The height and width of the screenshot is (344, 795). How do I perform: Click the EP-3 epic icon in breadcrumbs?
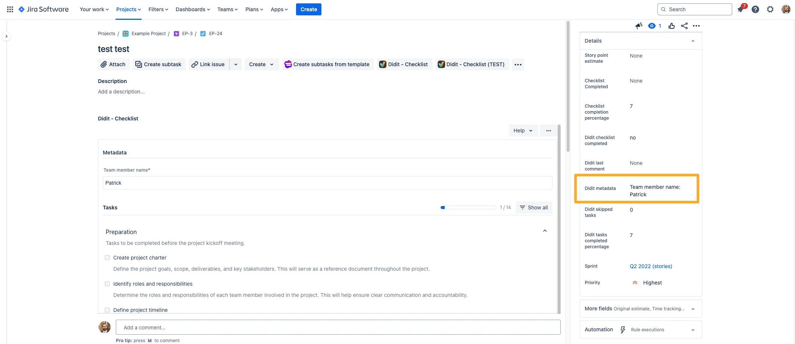tap(176, 34)
